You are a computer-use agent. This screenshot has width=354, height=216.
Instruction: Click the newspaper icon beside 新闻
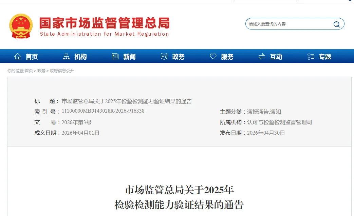[115, 56]
